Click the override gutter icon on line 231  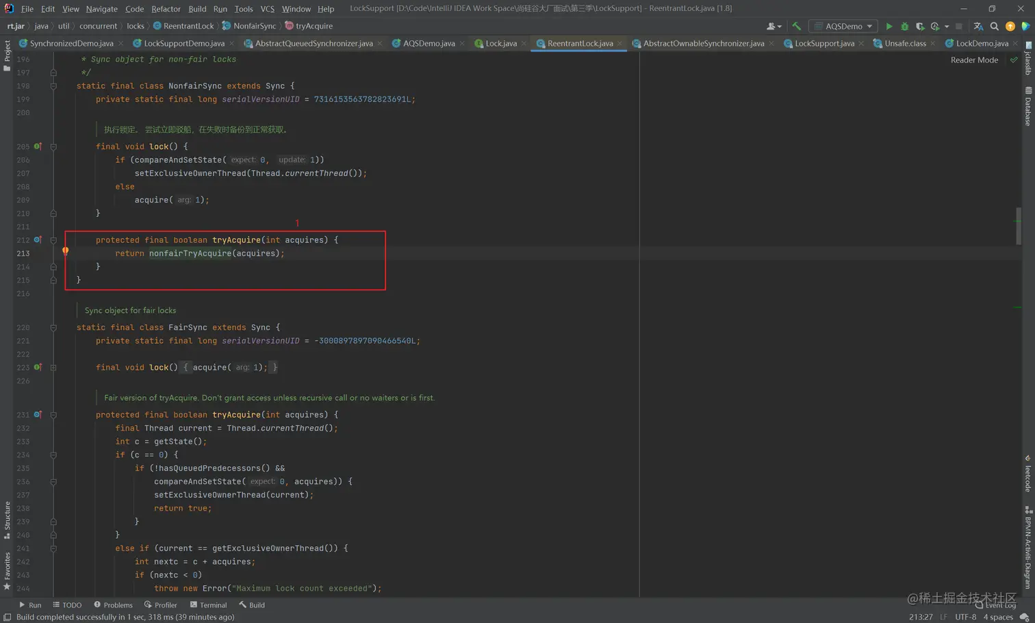38,415
